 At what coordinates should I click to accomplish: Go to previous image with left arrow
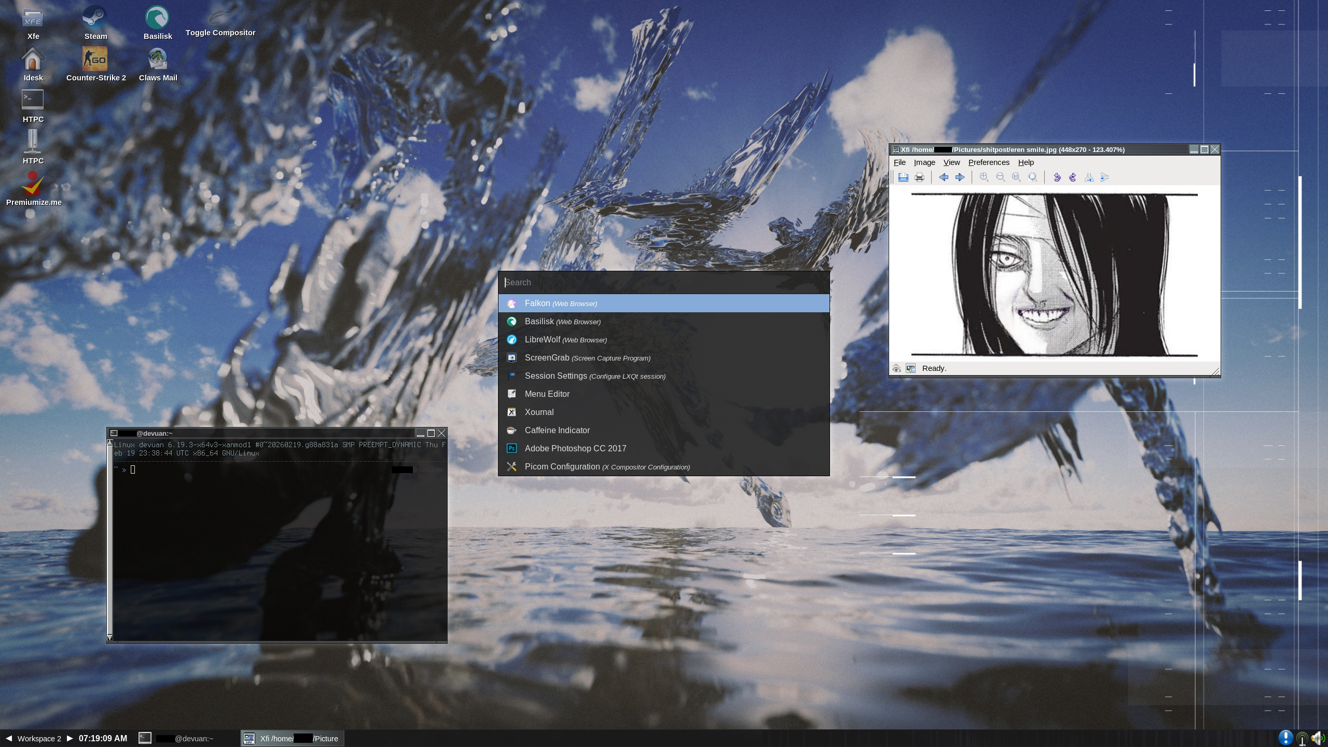pyautogui.click(x=944, y=177)
